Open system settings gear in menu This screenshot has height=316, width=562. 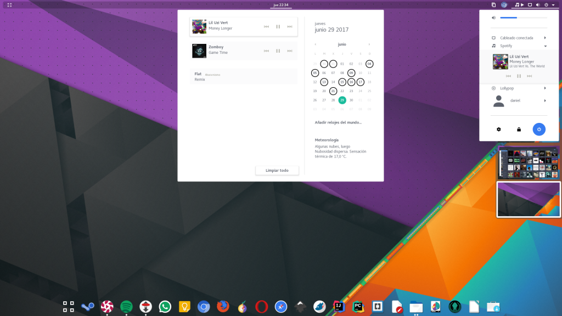[x=499, y=129]
